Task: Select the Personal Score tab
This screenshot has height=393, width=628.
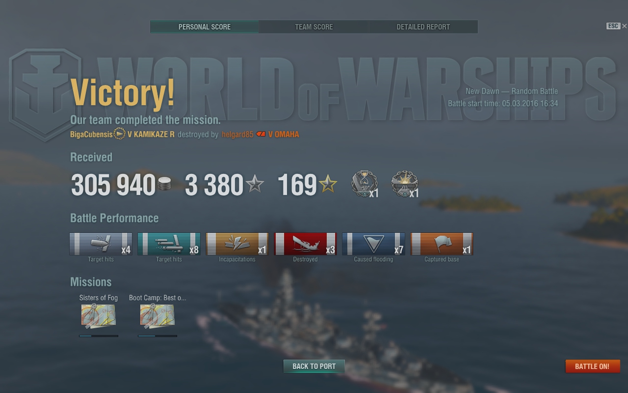Action: click(x=205, y=27)
